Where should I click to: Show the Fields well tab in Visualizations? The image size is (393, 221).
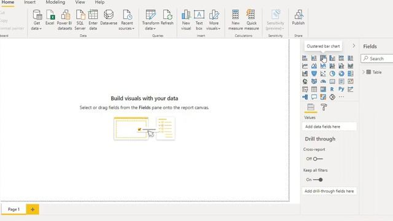[311, 107]
